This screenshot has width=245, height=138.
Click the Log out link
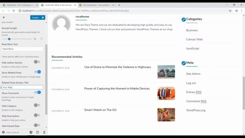pos(191,83)
